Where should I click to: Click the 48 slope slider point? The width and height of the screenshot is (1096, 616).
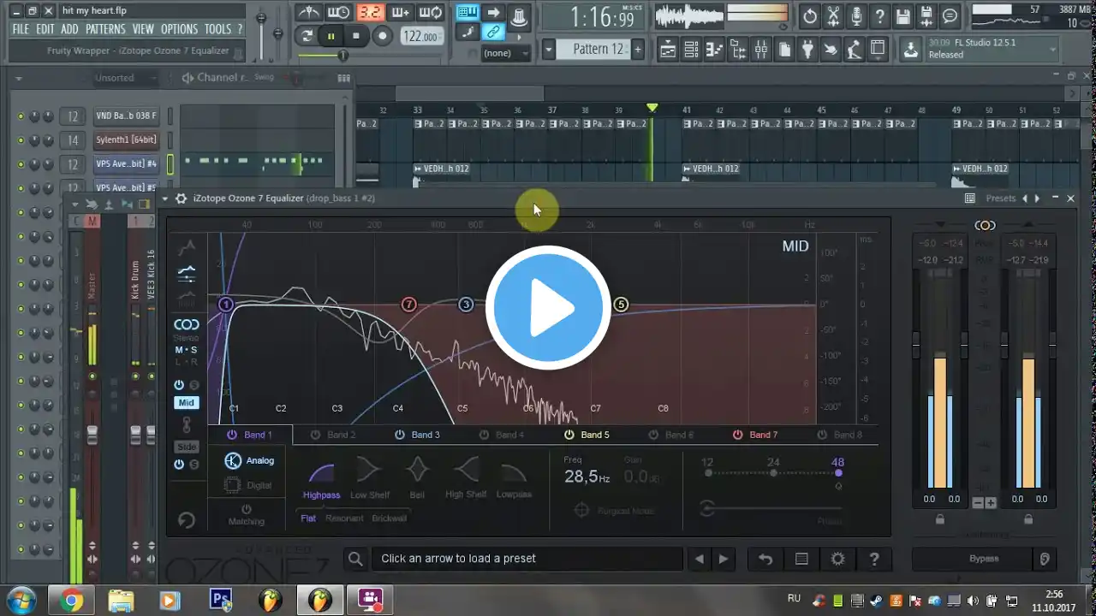[838, 472]
